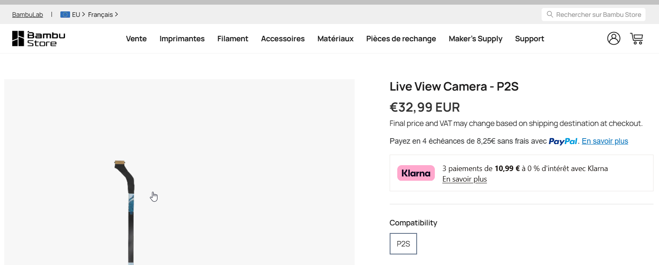659x265 pixels.
Task: Click the Bambu Store logo
Action: pyautogui.click(x=38, y=38)
